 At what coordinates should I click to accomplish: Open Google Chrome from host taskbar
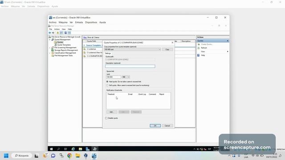click(x=69, y=156)
